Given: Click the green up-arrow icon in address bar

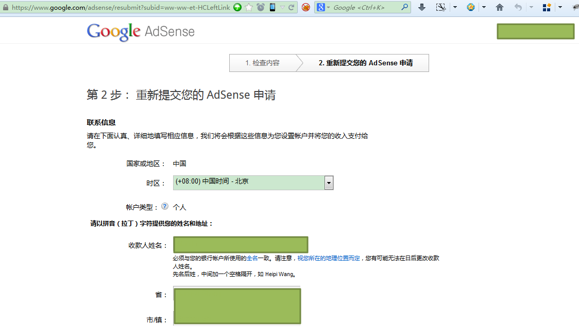Looking at the screenshot, I should (x=237, y=7).
